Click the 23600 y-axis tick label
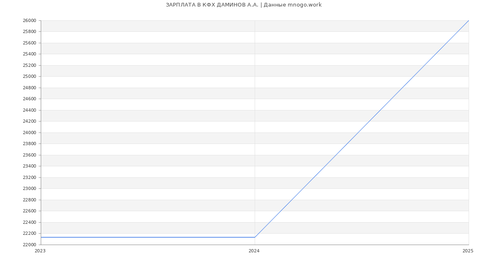The image size is (489, 265). [29, 155]
